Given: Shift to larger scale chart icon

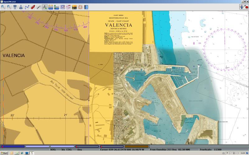Looking at the screenshot, I should [15, 7].
